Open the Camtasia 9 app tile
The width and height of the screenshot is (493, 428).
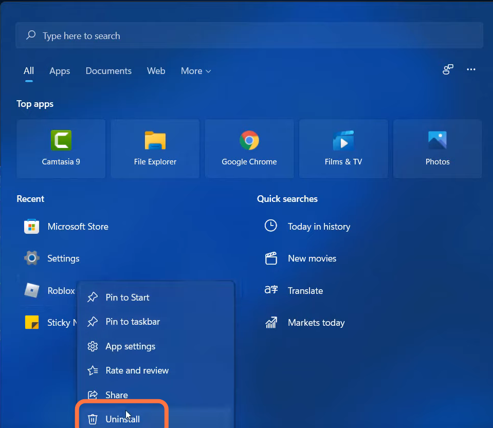click(61, 148)
